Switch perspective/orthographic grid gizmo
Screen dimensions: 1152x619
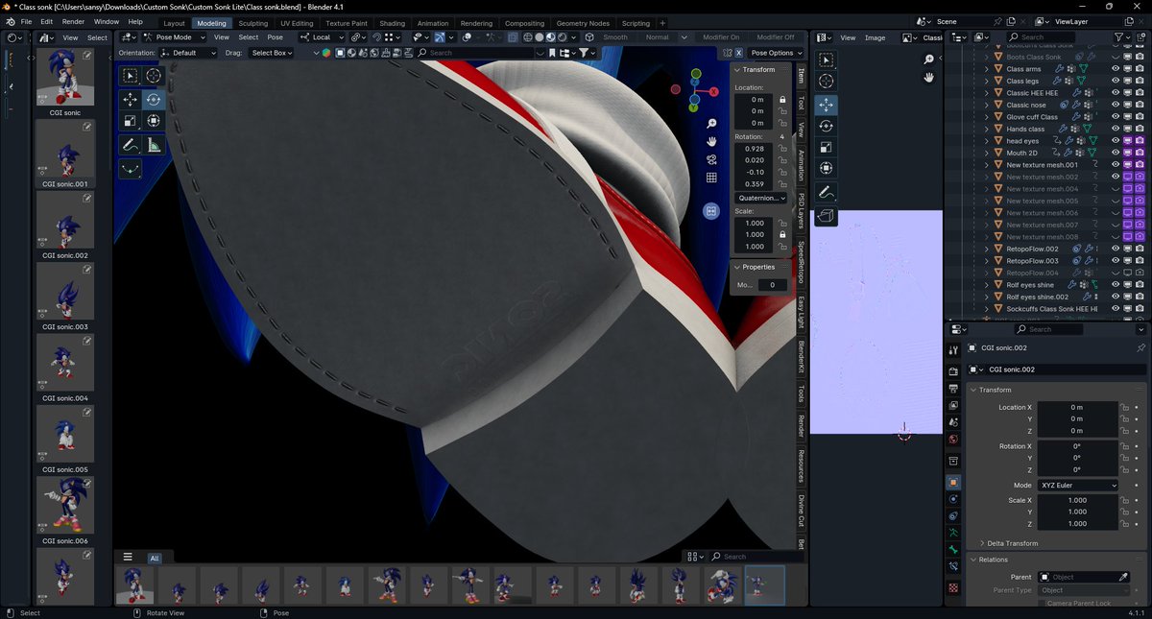pos(711,178)
